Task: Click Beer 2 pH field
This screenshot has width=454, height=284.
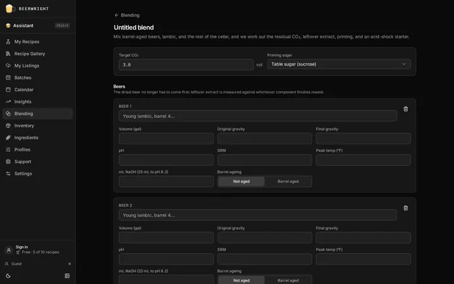Action: pyautogui.click(x=166, y=259)
